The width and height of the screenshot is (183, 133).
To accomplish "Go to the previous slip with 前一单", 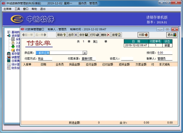I will 27,35.
